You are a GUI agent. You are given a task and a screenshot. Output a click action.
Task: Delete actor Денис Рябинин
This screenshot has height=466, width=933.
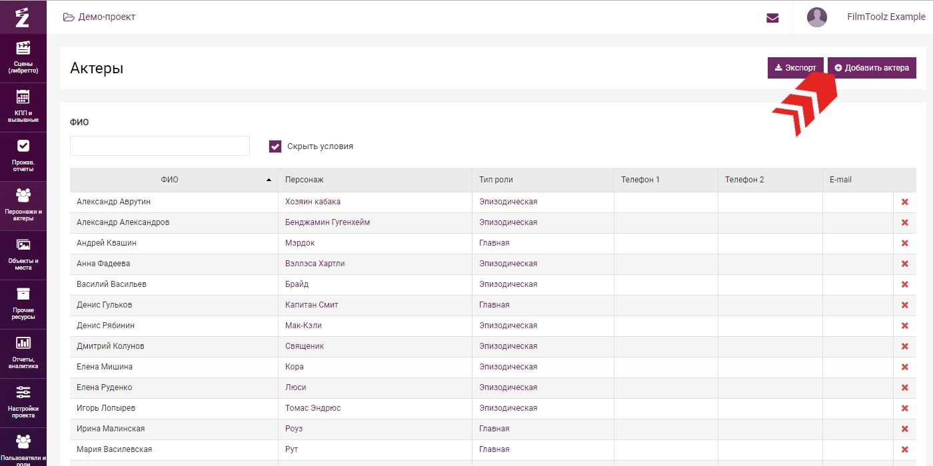904,326
